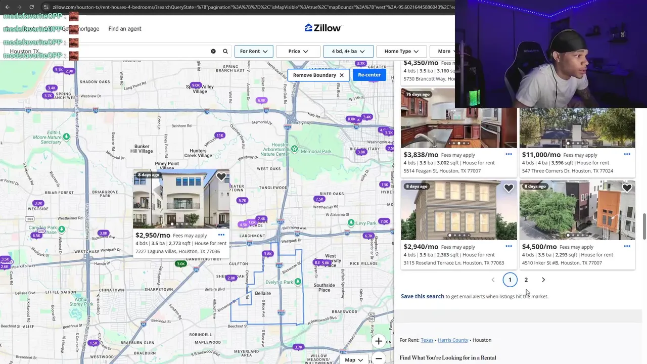Expand the 4 bd, 4+ ba filter
The width and height of the screenshot is (647, 364).
[348, 51]
